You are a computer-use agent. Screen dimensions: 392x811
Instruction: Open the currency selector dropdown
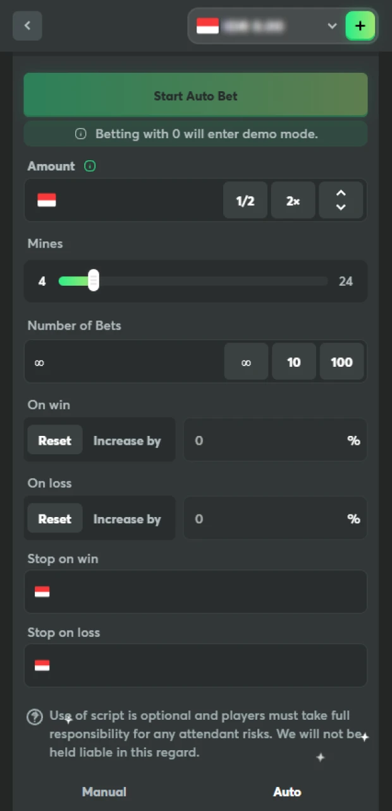click(x=332, y=26)
